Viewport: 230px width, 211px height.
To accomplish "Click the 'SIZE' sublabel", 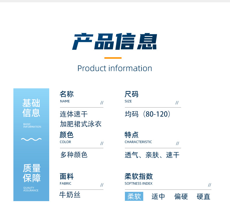I will (128, 101).
